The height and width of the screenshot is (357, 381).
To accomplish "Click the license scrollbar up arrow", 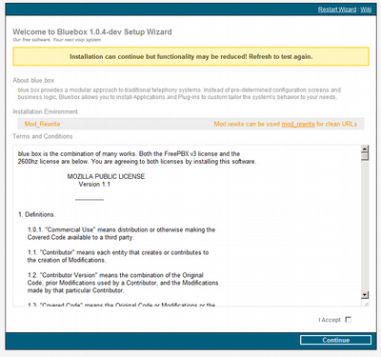I will [365, 149].
